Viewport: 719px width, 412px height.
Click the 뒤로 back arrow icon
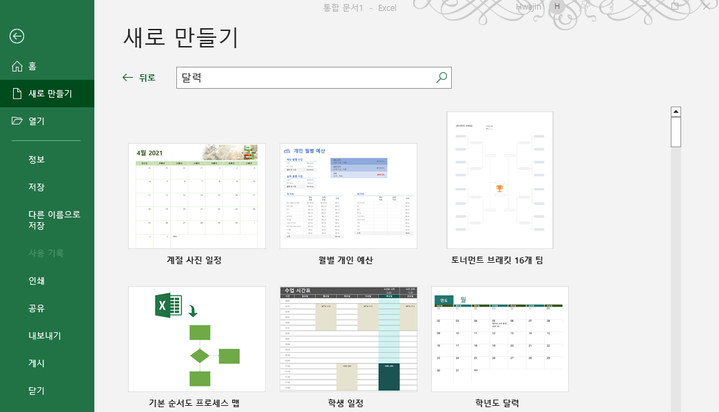point(126,78)
